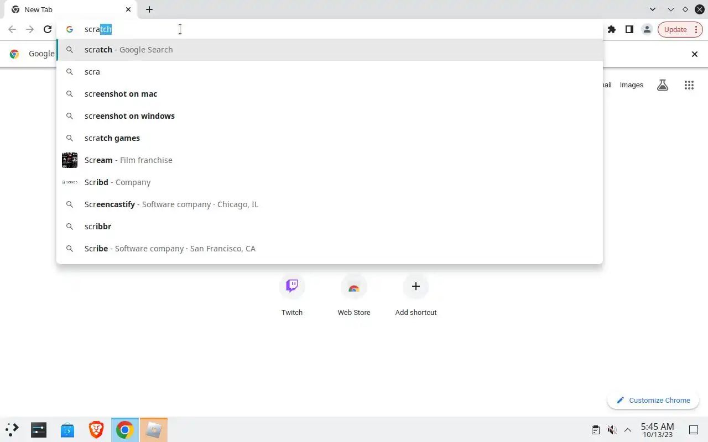
Task: Switch to Chrome in the taskbar
Action: 125,429
